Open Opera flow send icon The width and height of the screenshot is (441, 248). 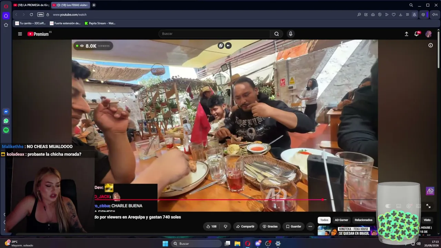tap(387, 14)
